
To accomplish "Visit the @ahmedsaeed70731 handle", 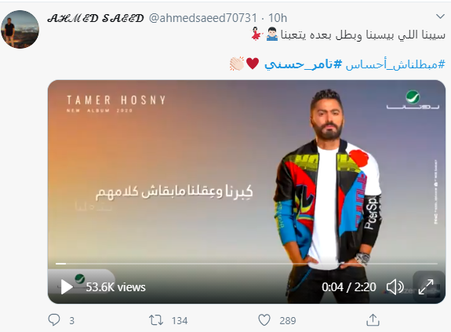I will tap(203, 18).
